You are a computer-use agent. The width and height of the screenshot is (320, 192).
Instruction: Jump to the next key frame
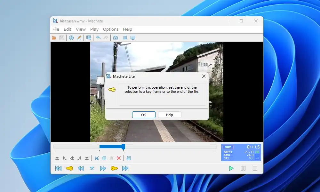[114, 168]
